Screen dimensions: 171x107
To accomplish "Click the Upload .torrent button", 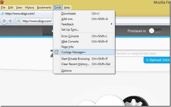I will tap(157, 60).
